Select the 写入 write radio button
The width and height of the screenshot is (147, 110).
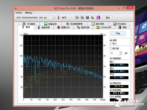111,44
